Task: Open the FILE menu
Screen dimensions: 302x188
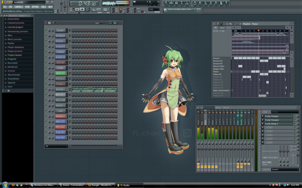Action: pyautogui.click(x=4, y=7)
